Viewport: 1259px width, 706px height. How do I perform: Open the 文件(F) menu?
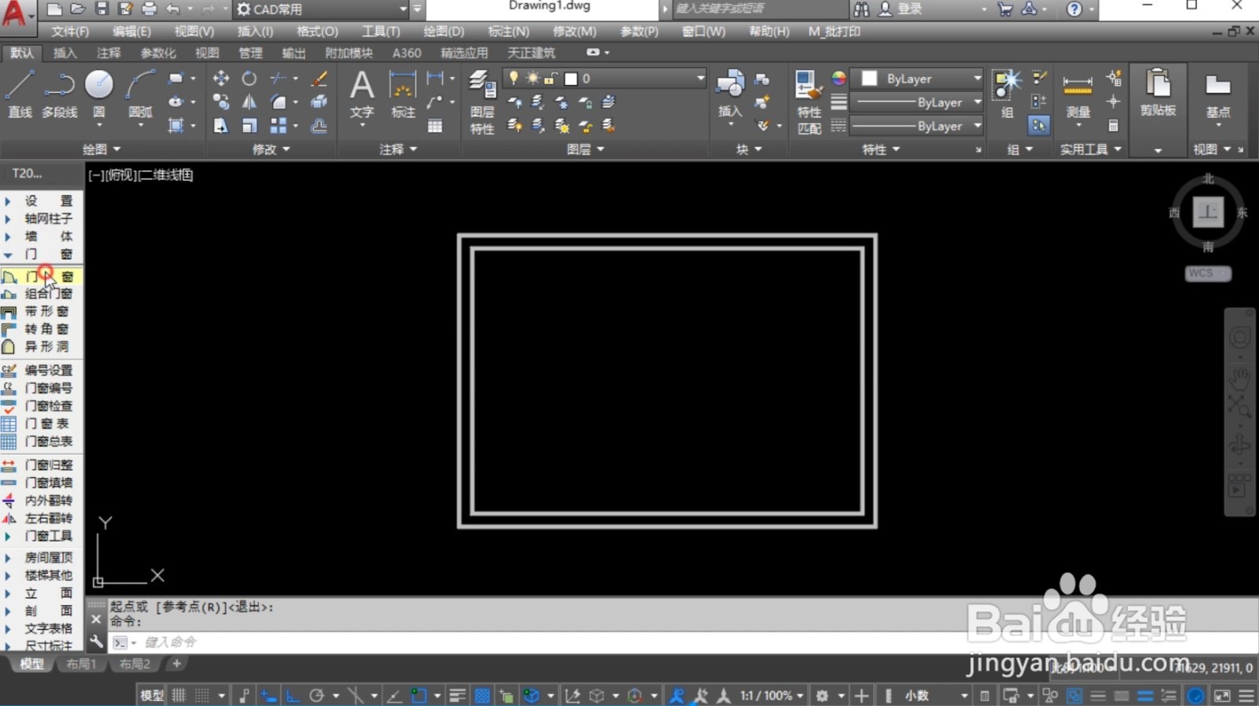tap(70, 31)
